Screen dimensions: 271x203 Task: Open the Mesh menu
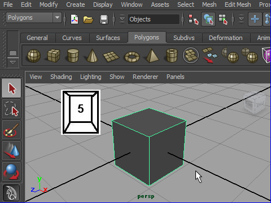[x=209, y=5]
